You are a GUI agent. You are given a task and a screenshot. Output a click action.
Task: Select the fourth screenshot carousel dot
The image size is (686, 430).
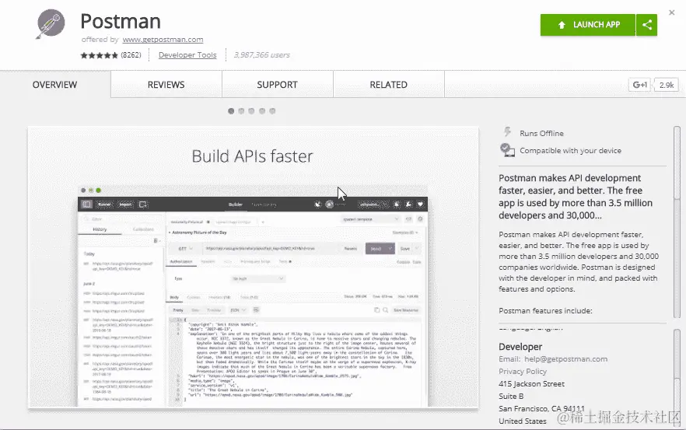[262, 111]
